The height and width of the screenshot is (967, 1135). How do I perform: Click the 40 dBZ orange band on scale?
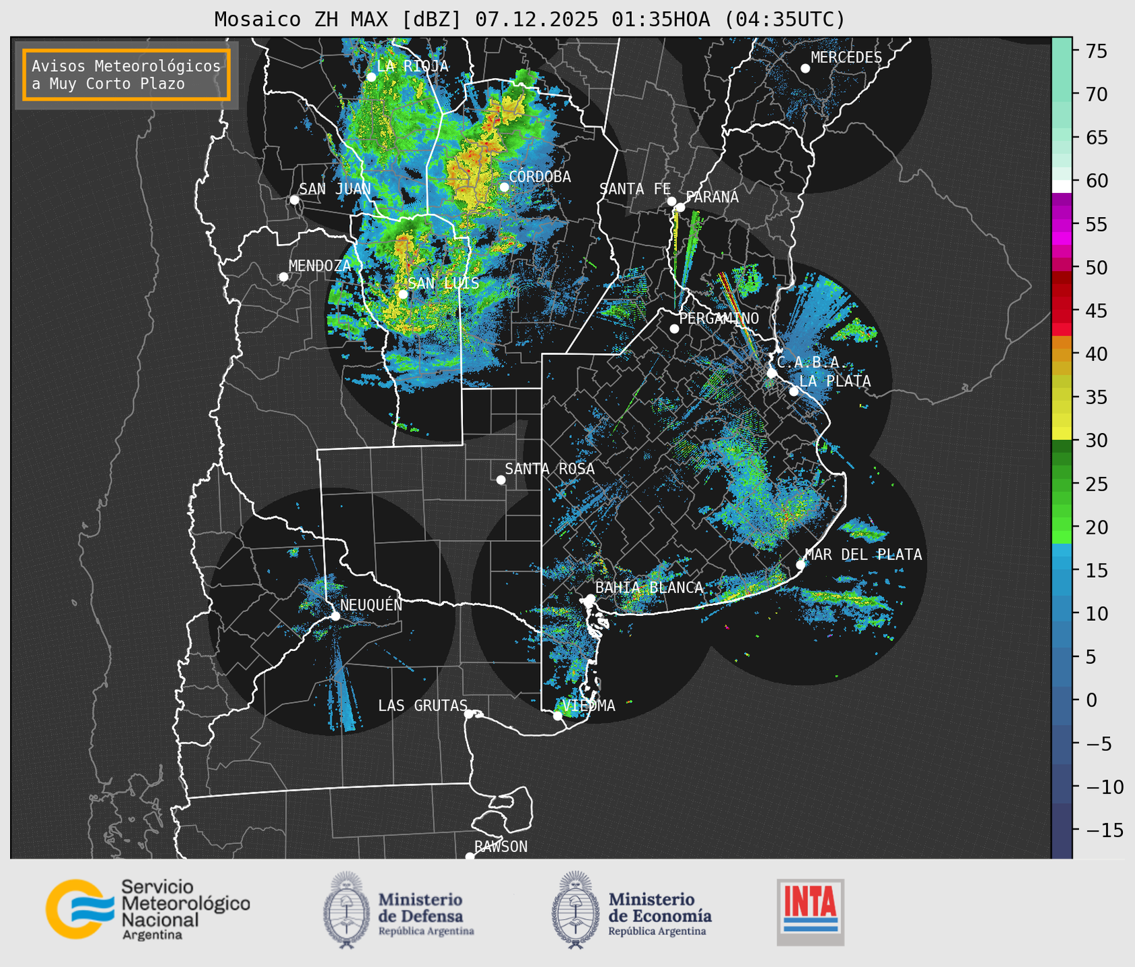click(1061, 354)
